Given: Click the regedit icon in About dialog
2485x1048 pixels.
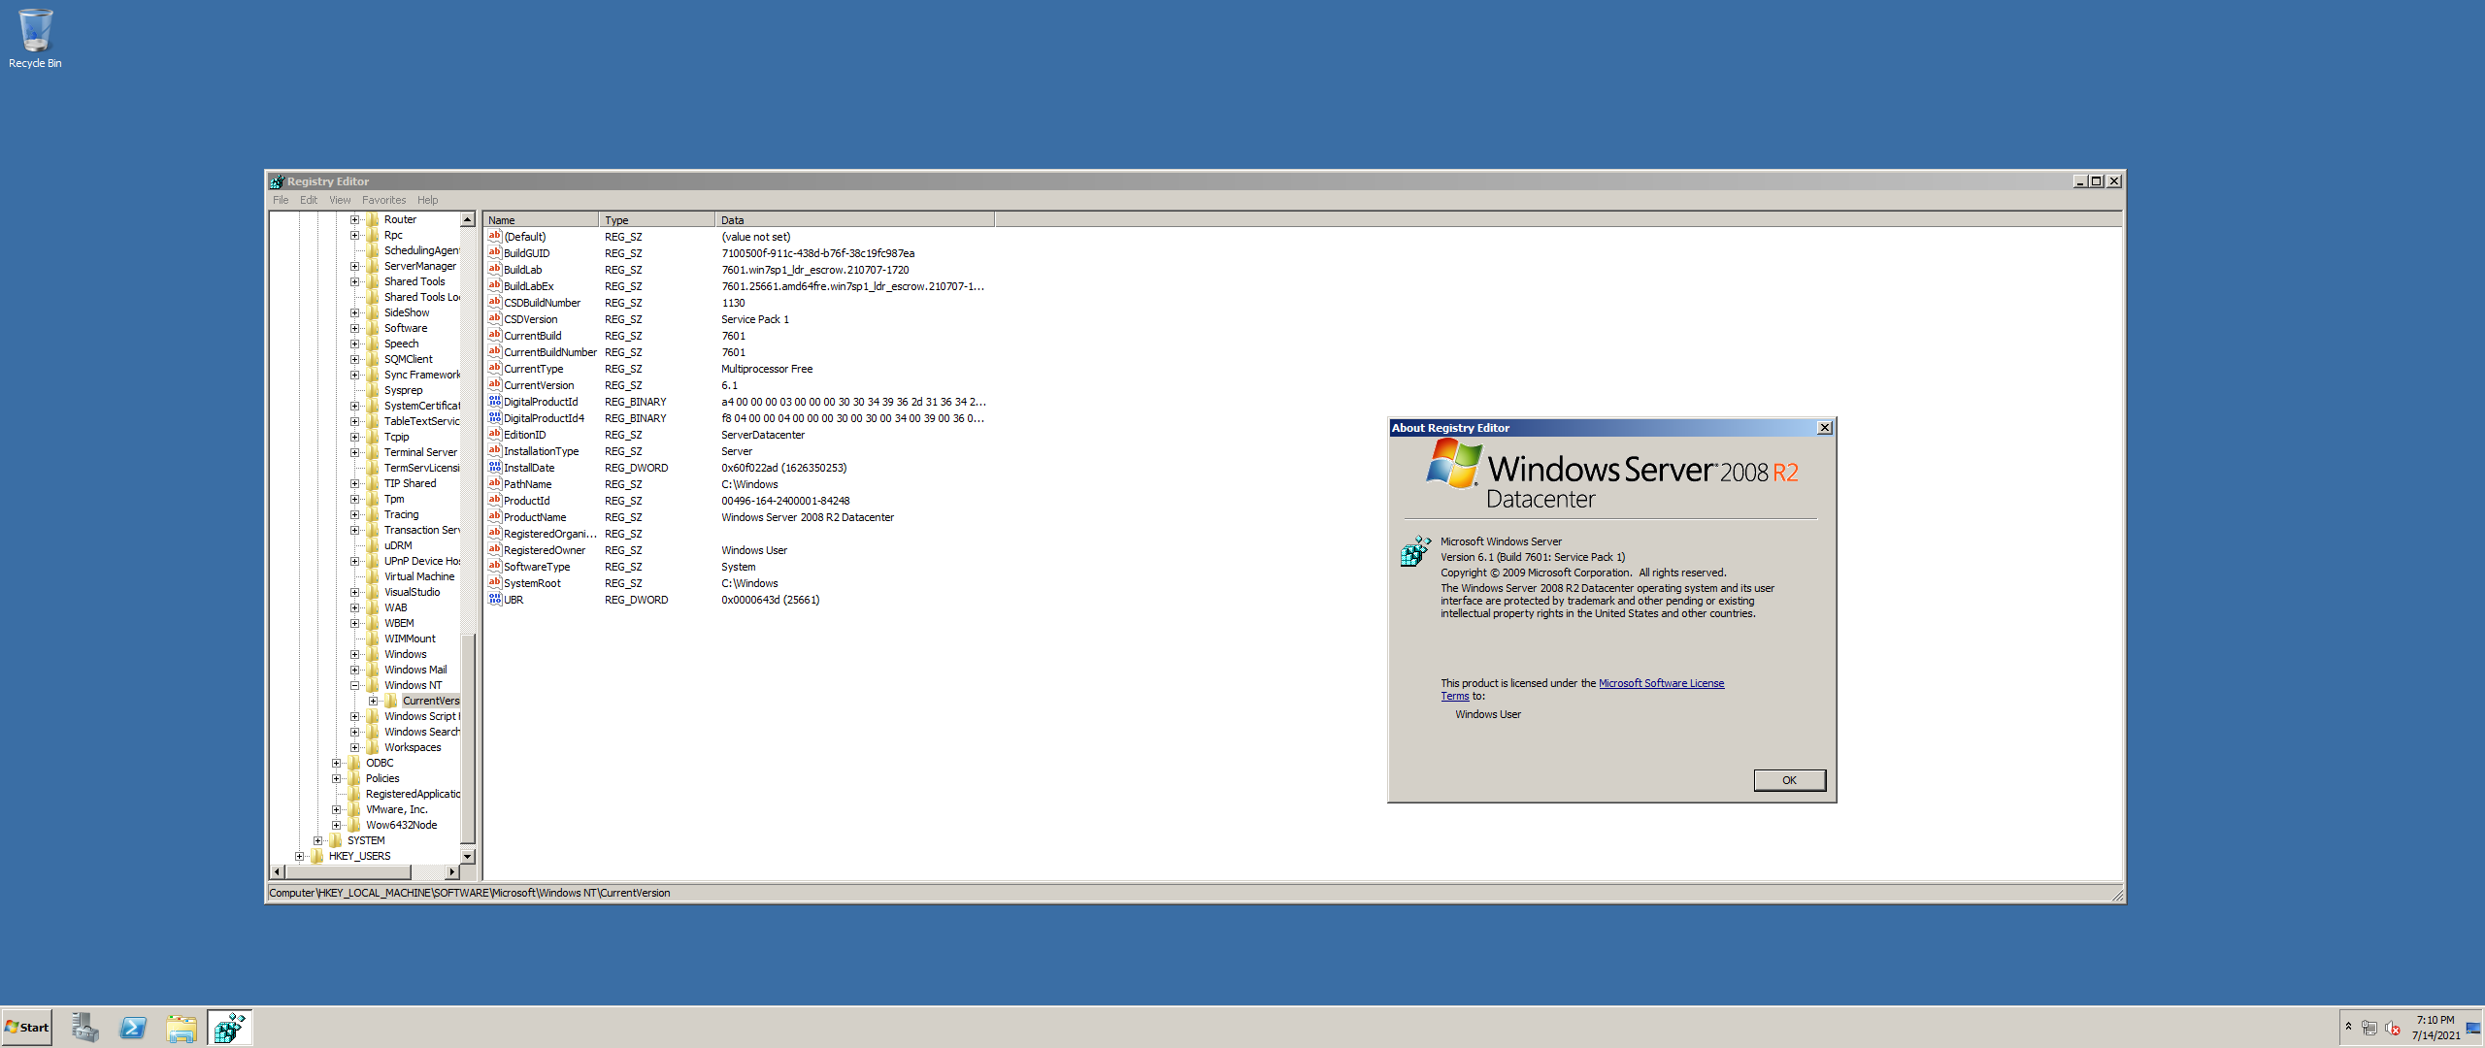Looking at the screenshot, I should tap(1415, 550).
